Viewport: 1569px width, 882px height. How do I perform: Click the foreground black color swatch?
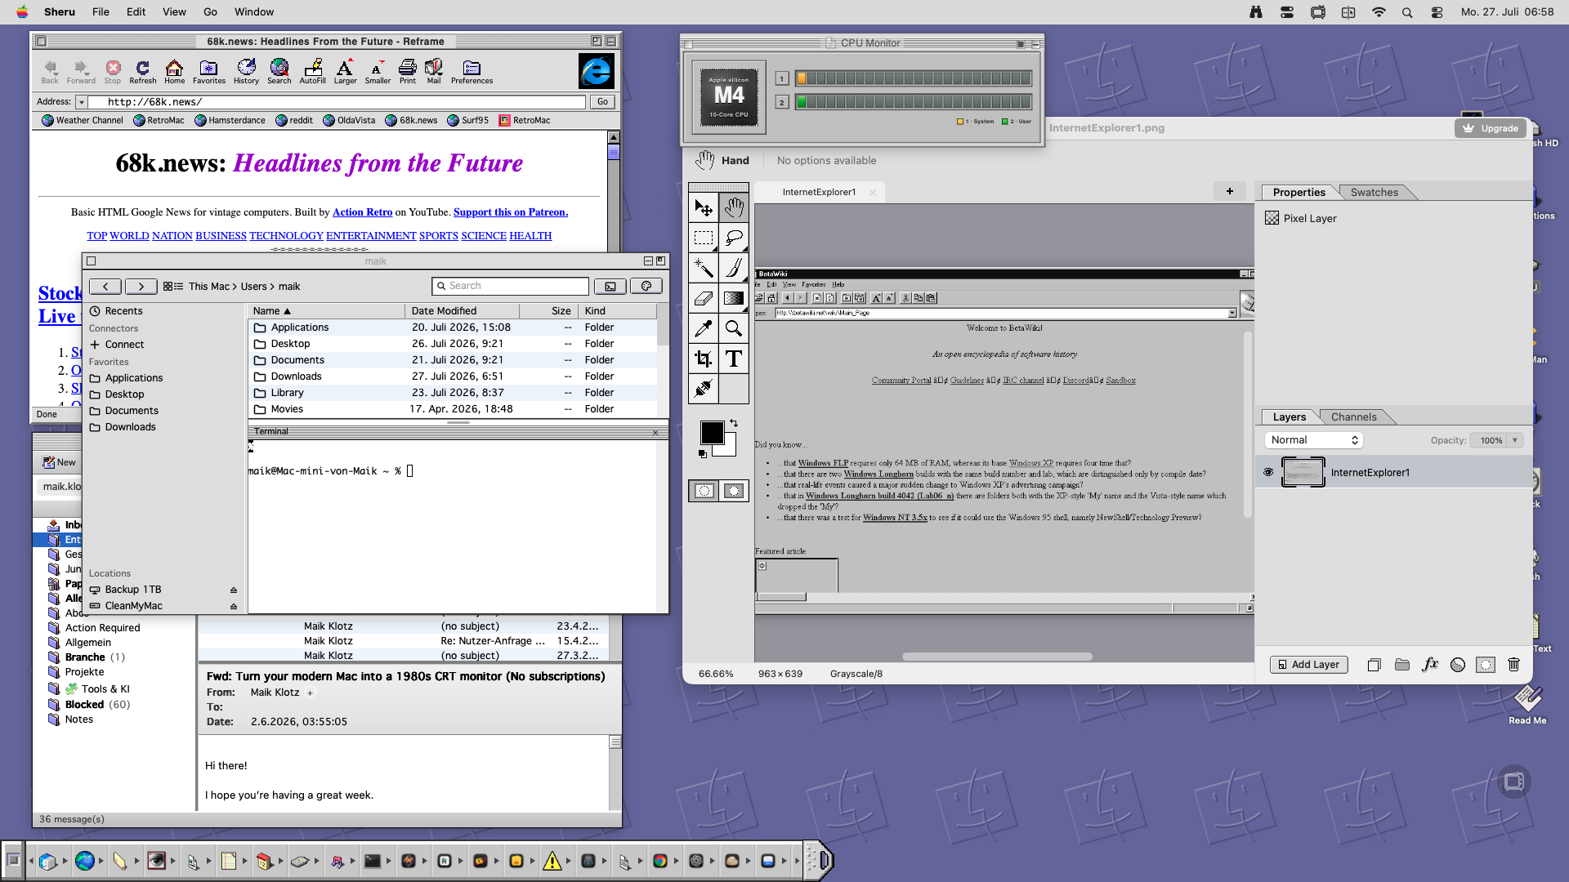[x=711, y=433]
